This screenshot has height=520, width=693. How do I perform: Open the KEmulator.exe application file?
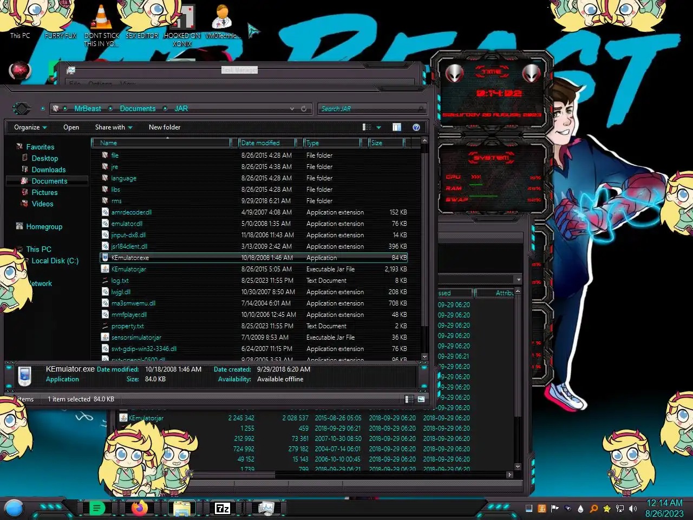pyautogui.click(x=254, y=258)
